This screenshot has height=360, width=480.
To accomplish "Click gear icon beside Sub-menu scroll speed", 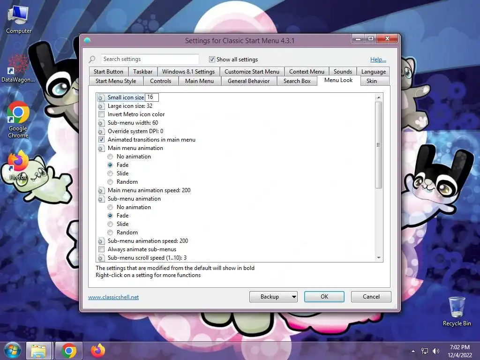I will coord(101,258).
